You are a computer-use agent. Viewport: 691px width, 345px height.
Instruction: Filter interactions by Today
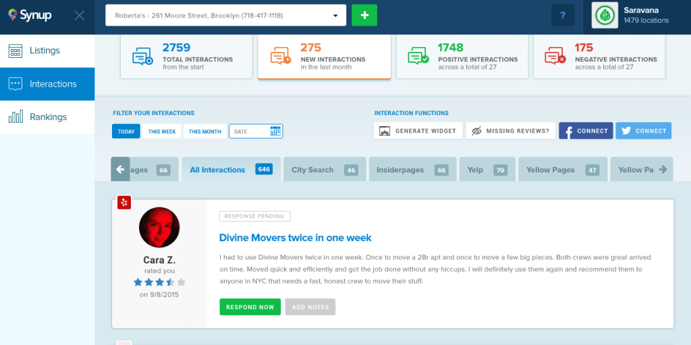(126, 131)
